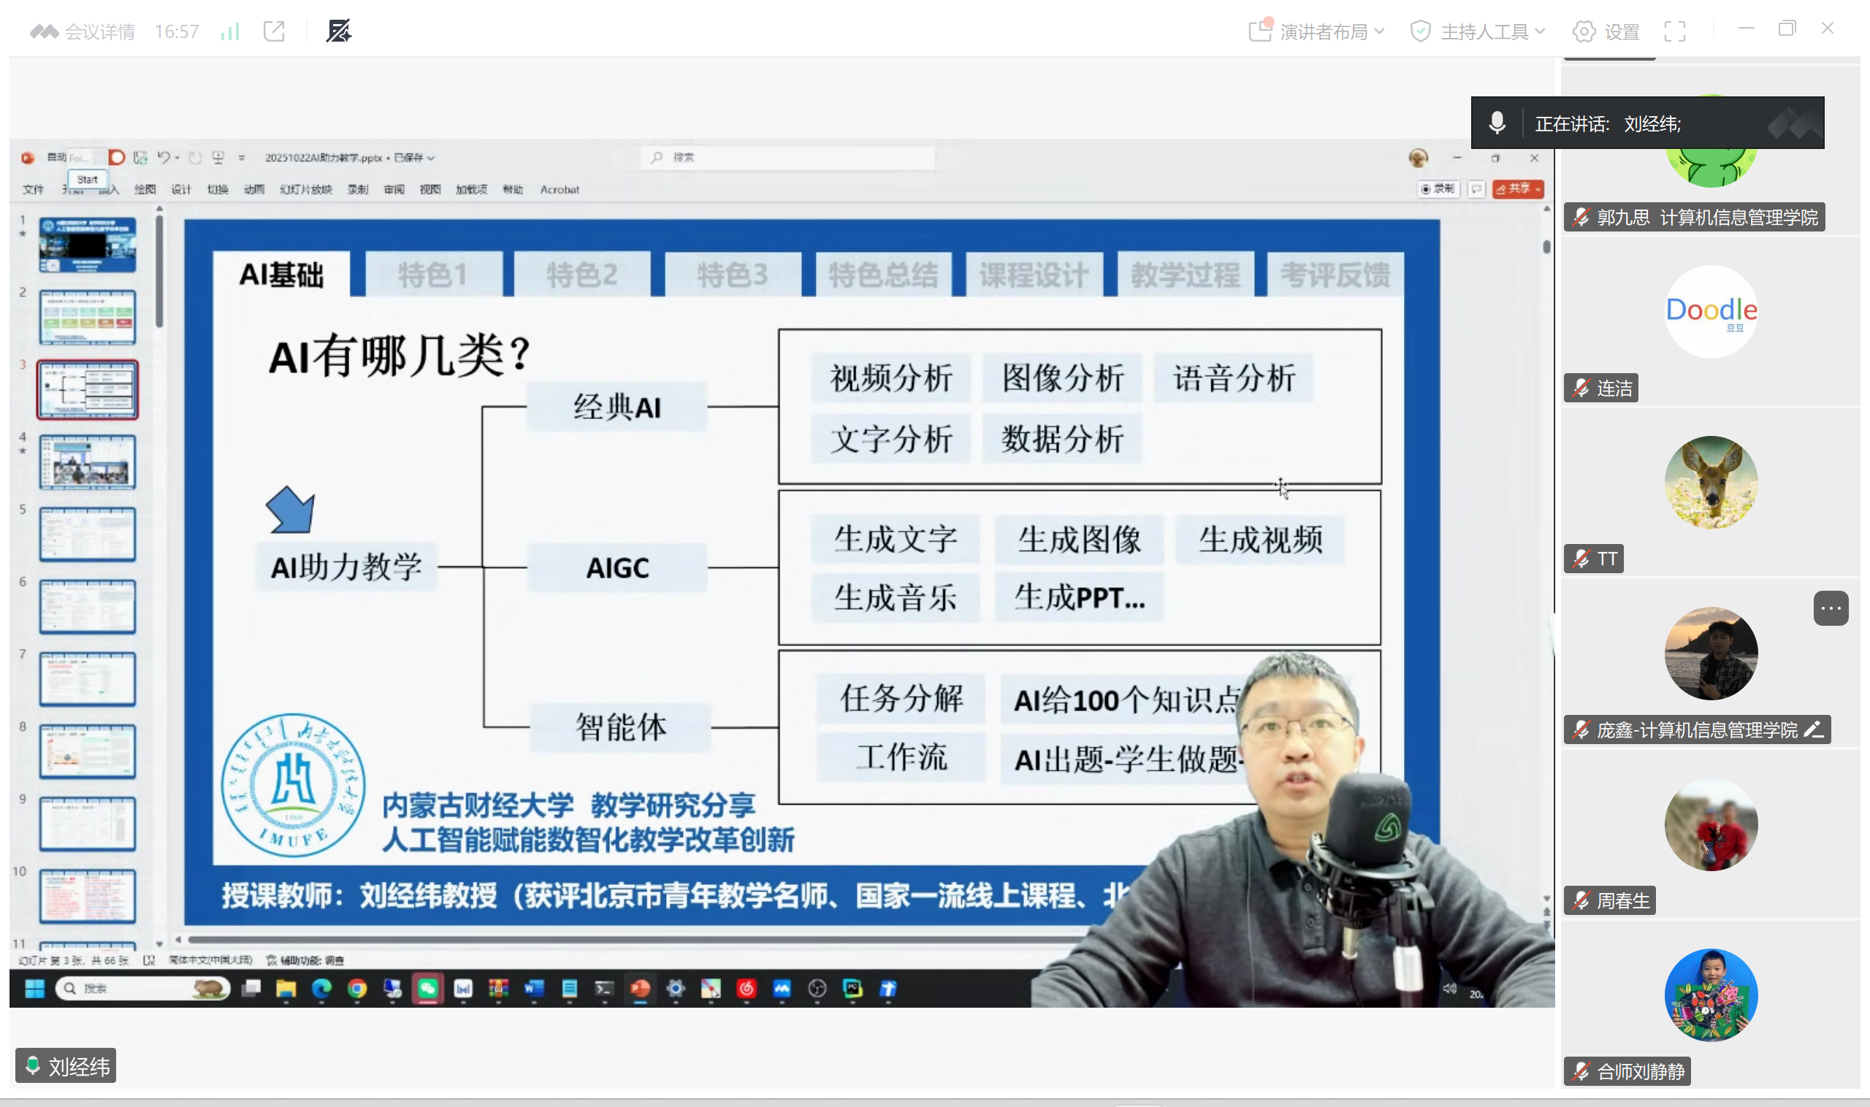Toggle 连洁's muted microphone icon
The height and width of the screenshot is (1107, 1870).
(1581, 388)
